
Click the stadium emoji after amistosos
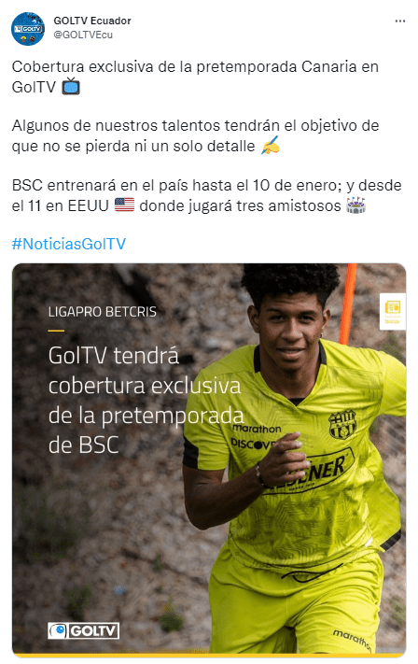point(355,205)
